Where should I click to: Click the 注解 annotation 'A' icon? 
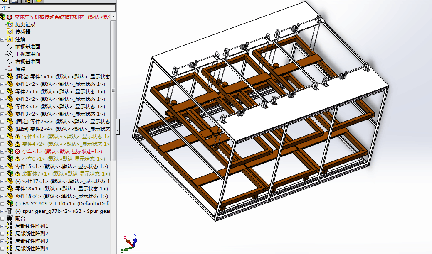(10, 39)
